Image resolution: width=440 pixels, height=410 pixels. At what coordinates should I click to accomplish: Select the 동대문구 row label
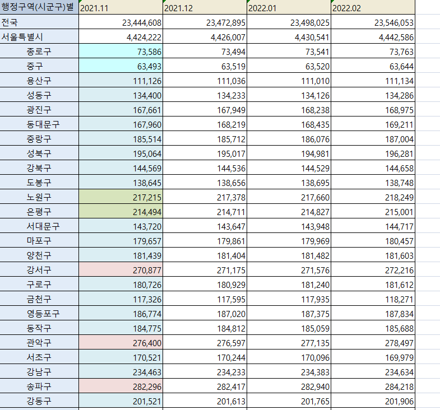pos(39,124)
